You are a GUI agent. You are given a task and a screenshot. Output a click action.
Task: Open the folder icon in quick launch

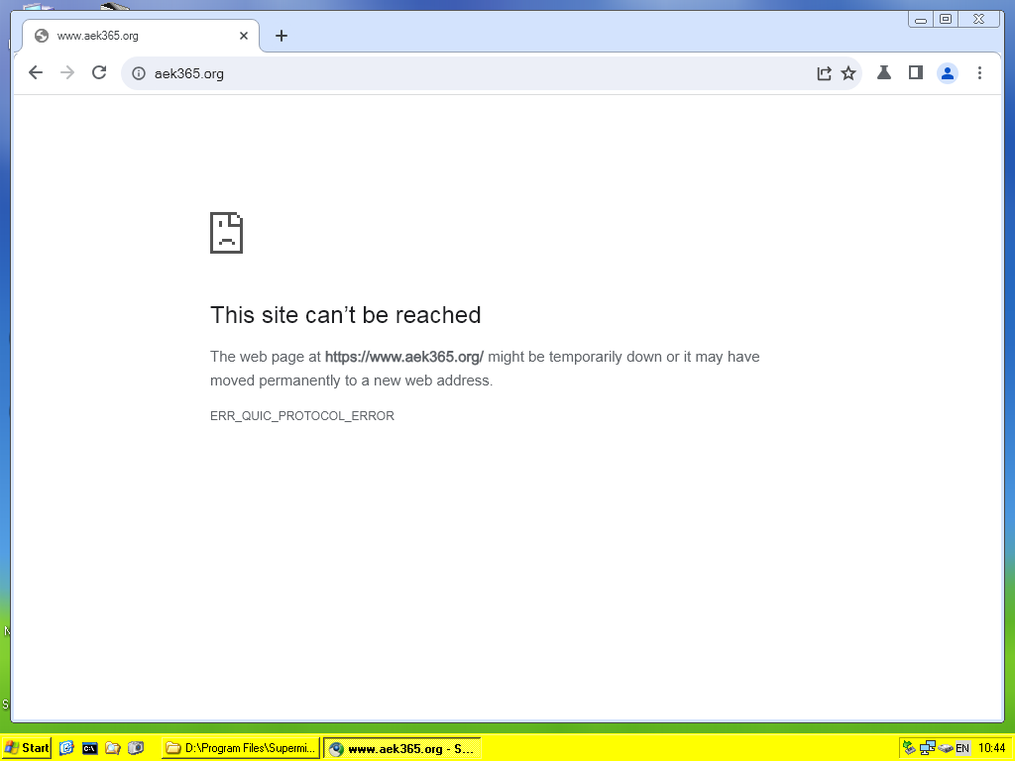[x=113, y=748]
